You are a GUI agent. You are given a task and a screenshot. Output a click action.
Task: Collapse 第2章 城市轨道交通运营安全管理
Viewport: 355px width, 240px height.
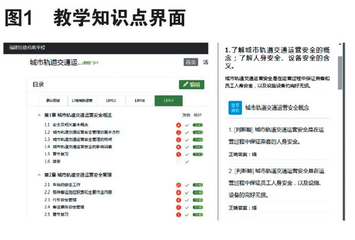tap(38, 175)
